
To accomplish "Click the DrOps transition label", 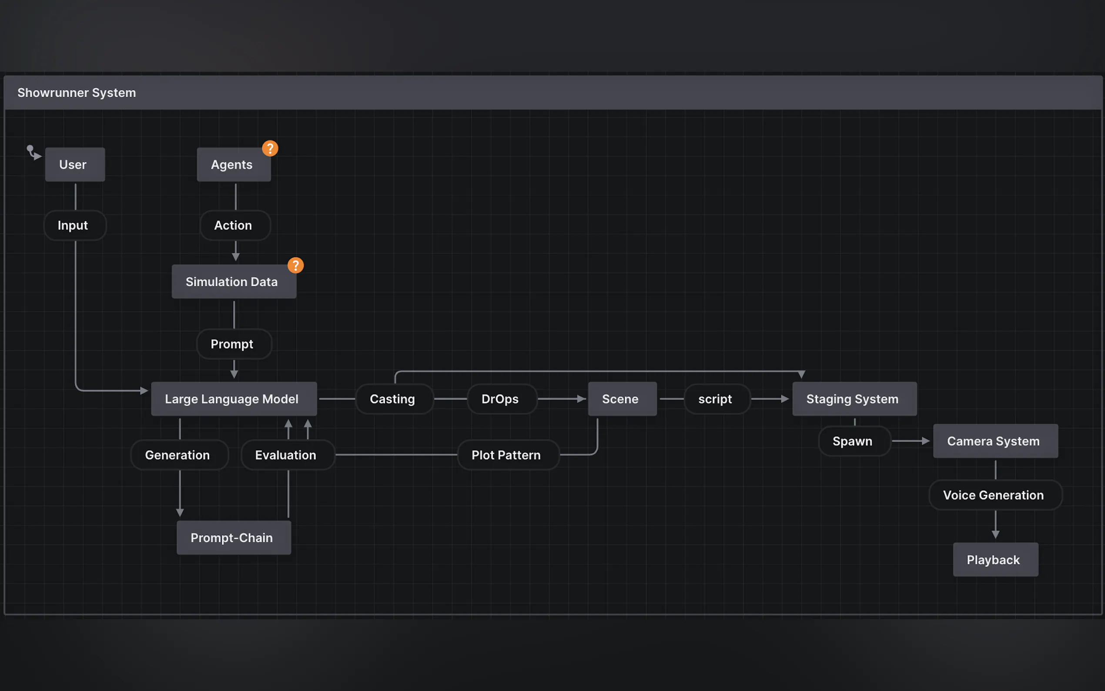I will pos(502,399).
